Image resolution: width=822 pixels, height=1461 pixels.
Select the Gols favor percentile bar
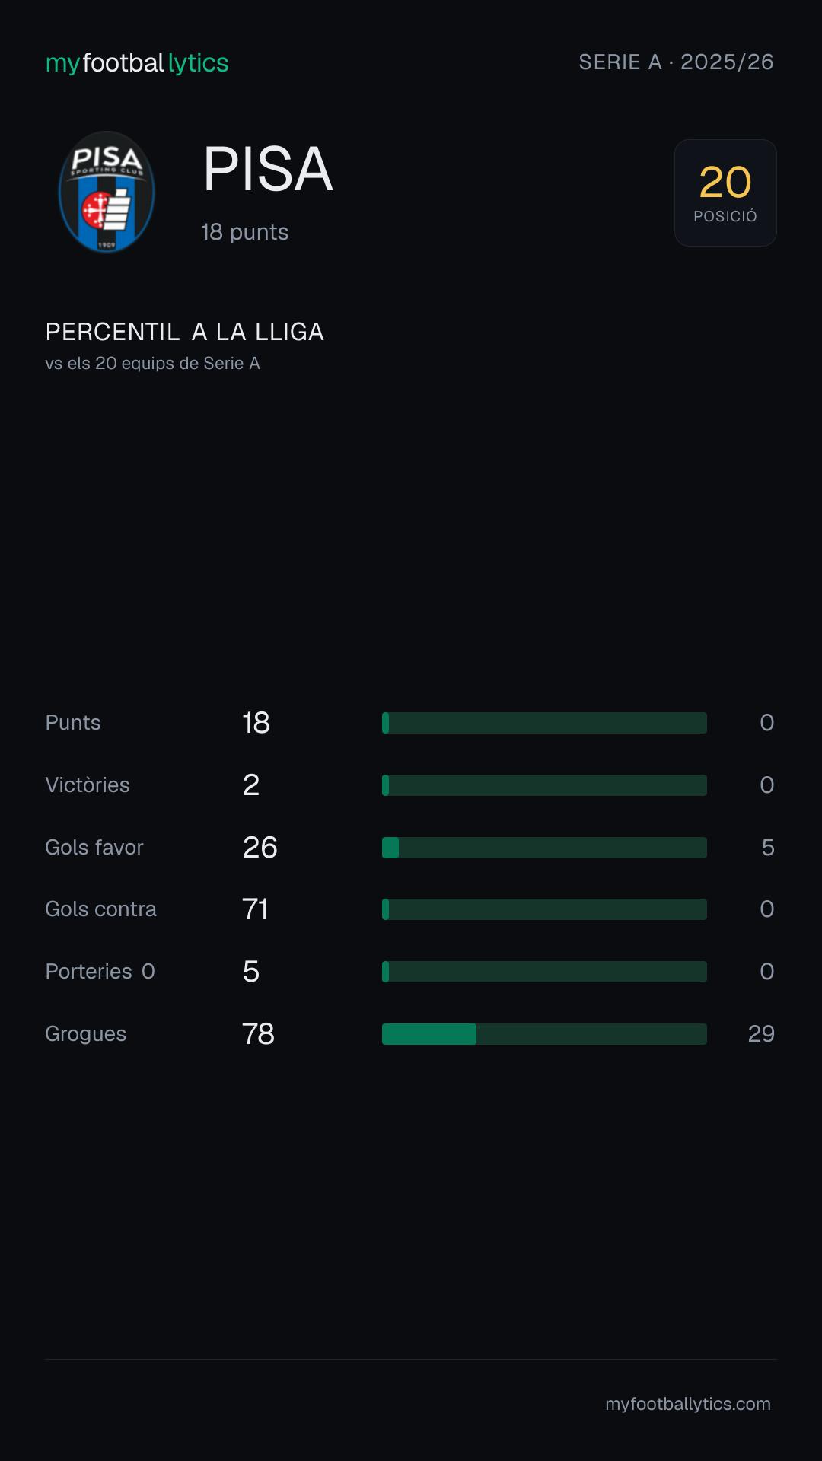tap(544, 848)
